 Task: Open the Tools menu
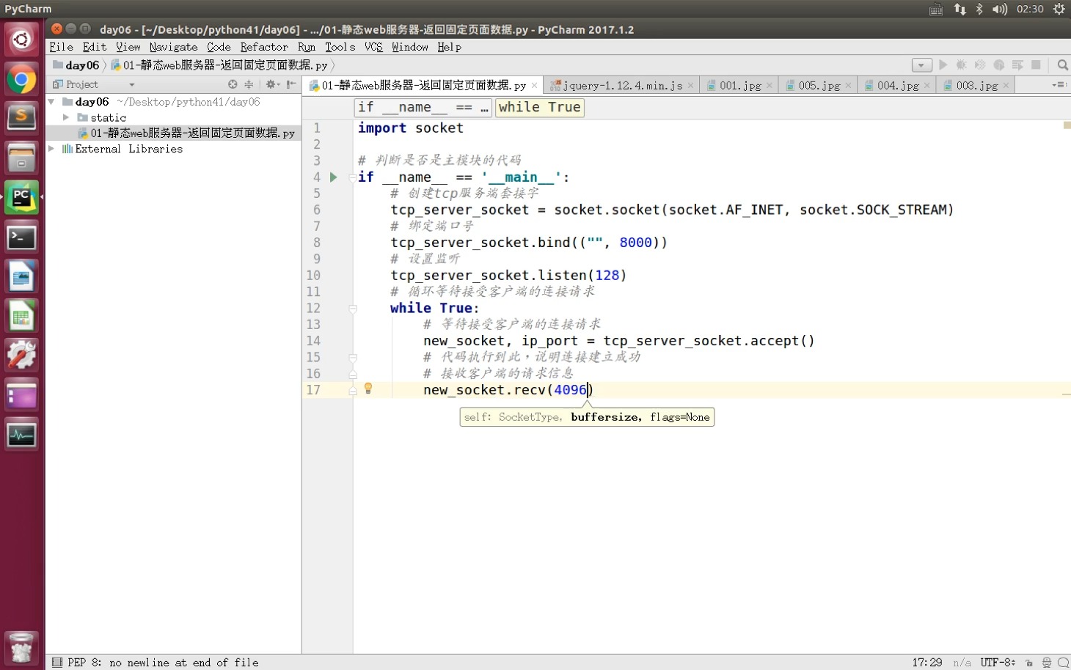pos(340,47)
